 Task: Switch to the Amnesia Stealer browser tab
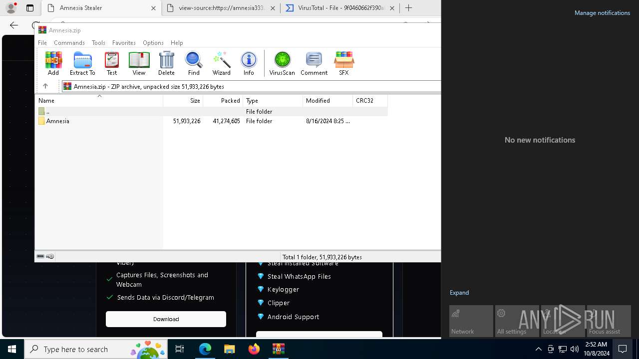[x=101, y=8]
